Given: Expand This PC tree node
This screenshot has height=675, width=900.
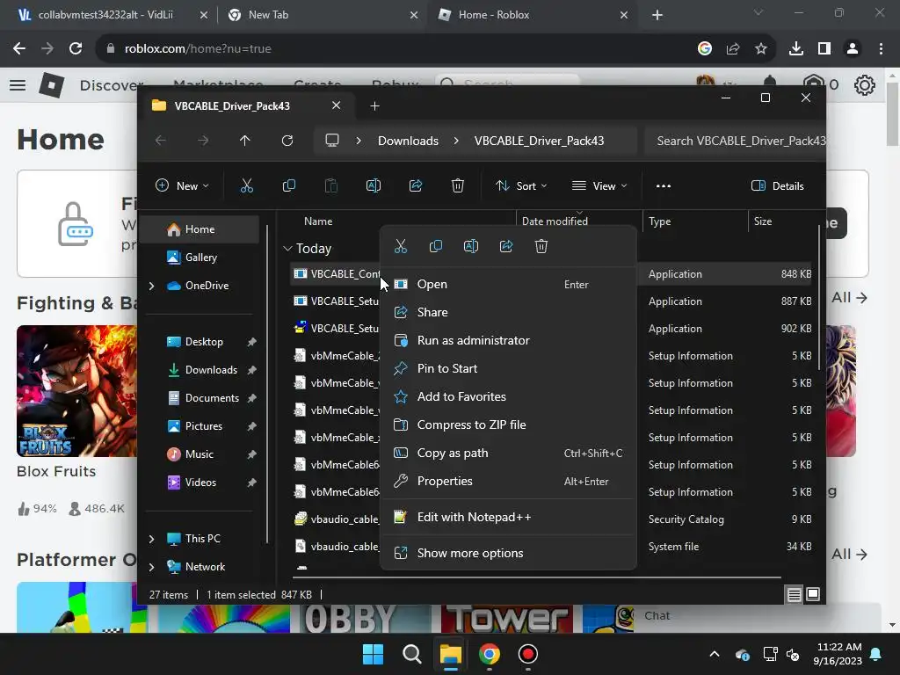Looking at the screenshot, I should point(151,539).
